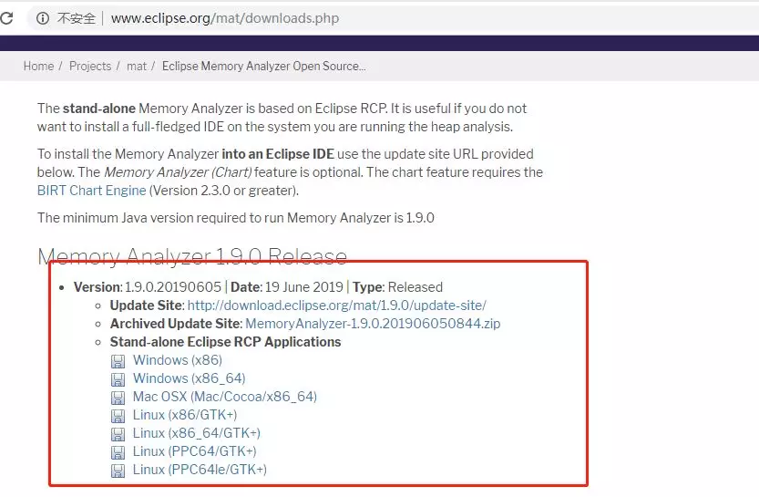Download the Windows (x86_64) build
The image size is (759, 497).
pos(190,378)
